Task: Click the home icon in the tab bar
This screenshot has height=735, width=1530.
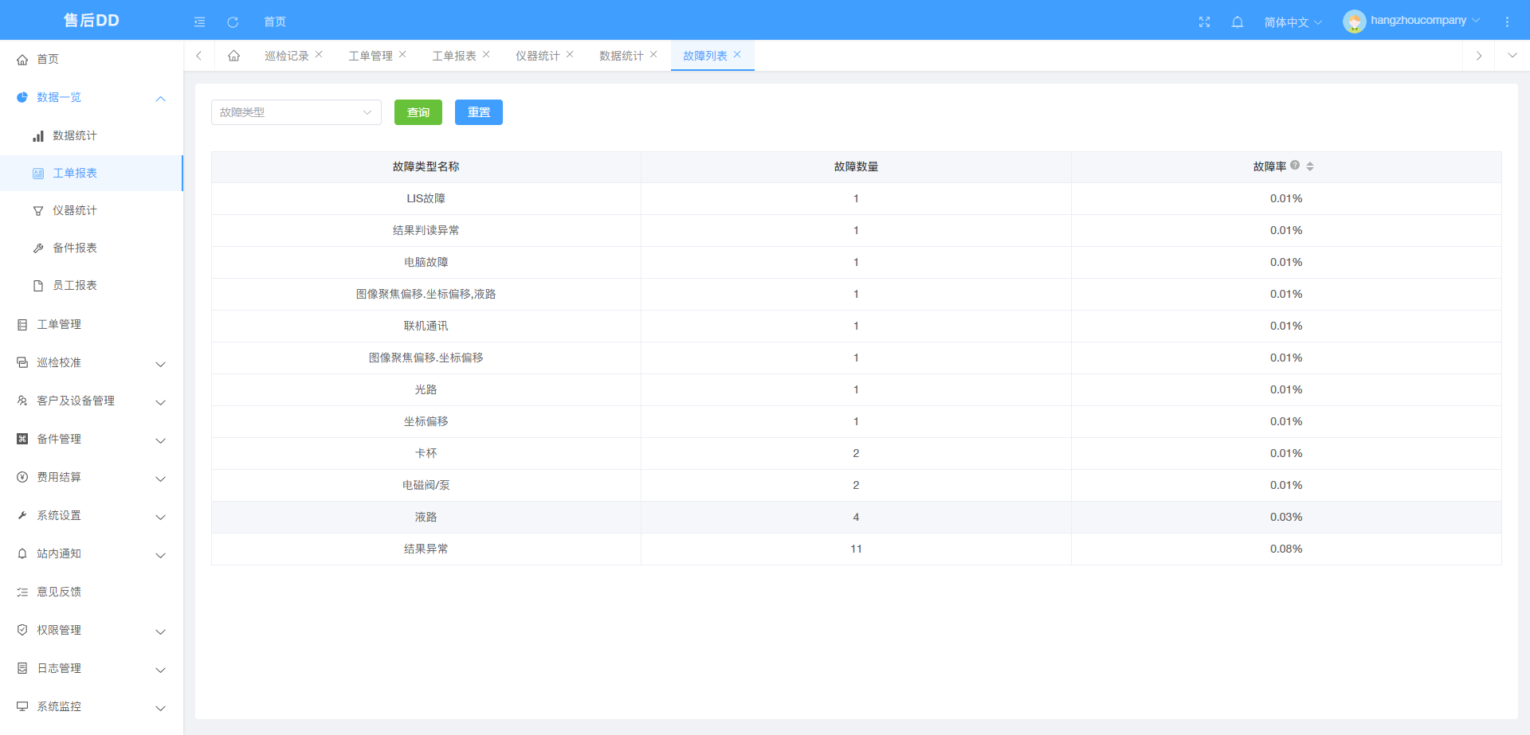Action: tap(233, 55)
